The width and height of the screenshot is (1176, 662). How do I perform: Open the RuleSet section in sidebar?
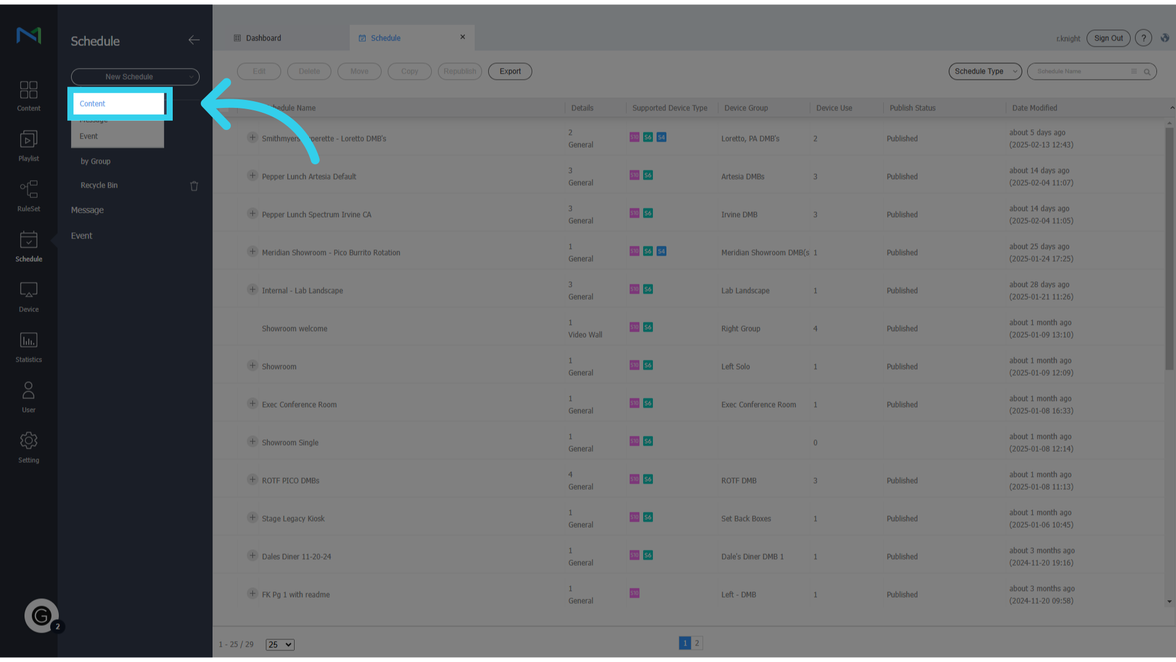tap(29, 197)
